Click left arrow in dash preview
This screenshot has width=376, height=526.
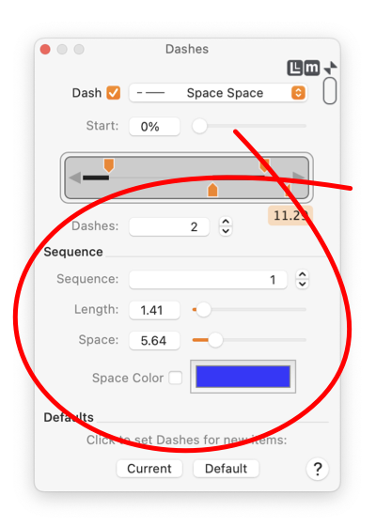point(75,178)
